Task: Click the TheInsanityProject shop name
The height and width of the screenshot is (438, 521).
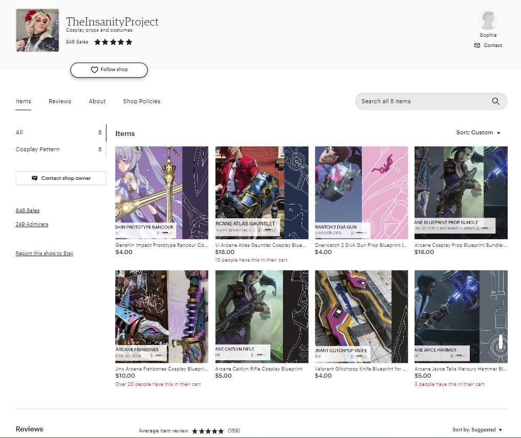Action: (112, 21)
